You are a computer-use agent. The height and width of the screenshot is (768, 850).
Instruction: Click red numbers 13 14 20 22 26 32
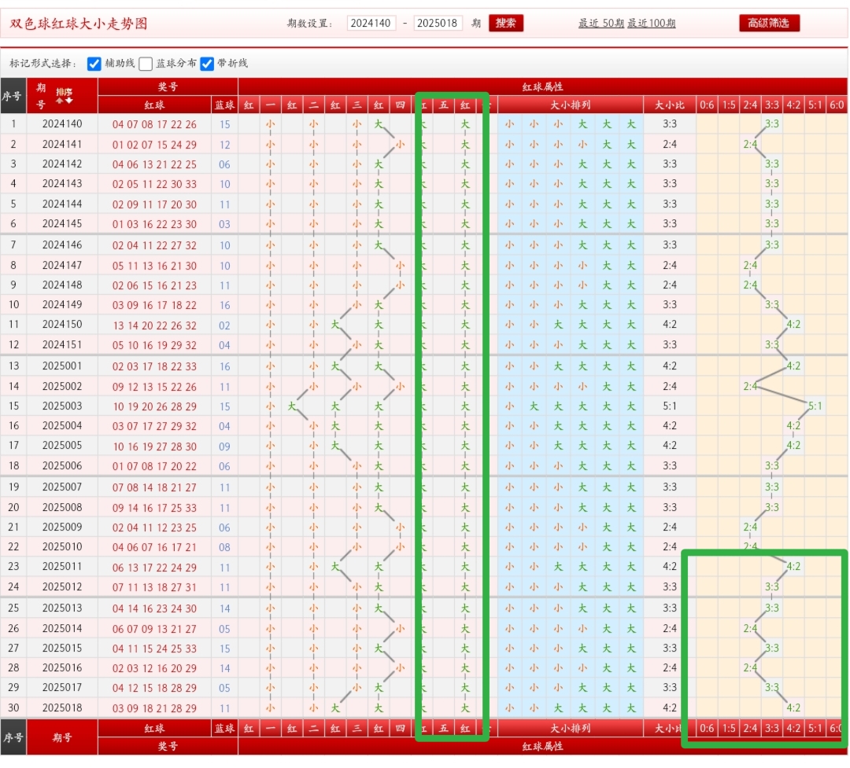(154, 325)
